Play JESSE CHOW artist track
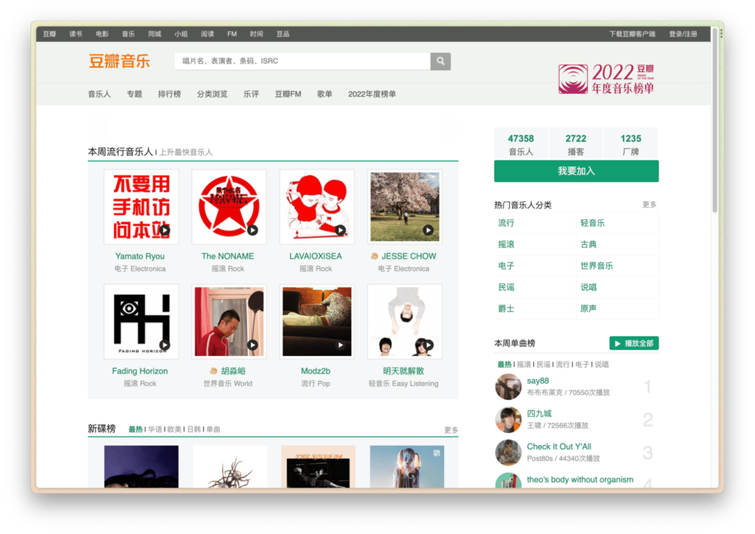Screen dimensions: 755x534 [428, 230]
